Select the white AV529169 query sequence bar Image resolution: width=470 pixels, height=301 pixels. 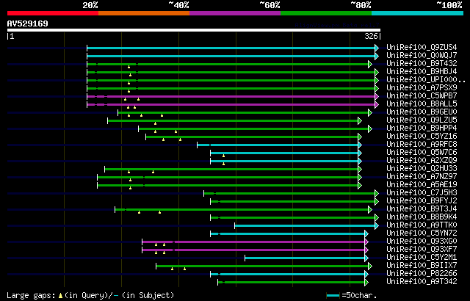[x=194, y=30]
